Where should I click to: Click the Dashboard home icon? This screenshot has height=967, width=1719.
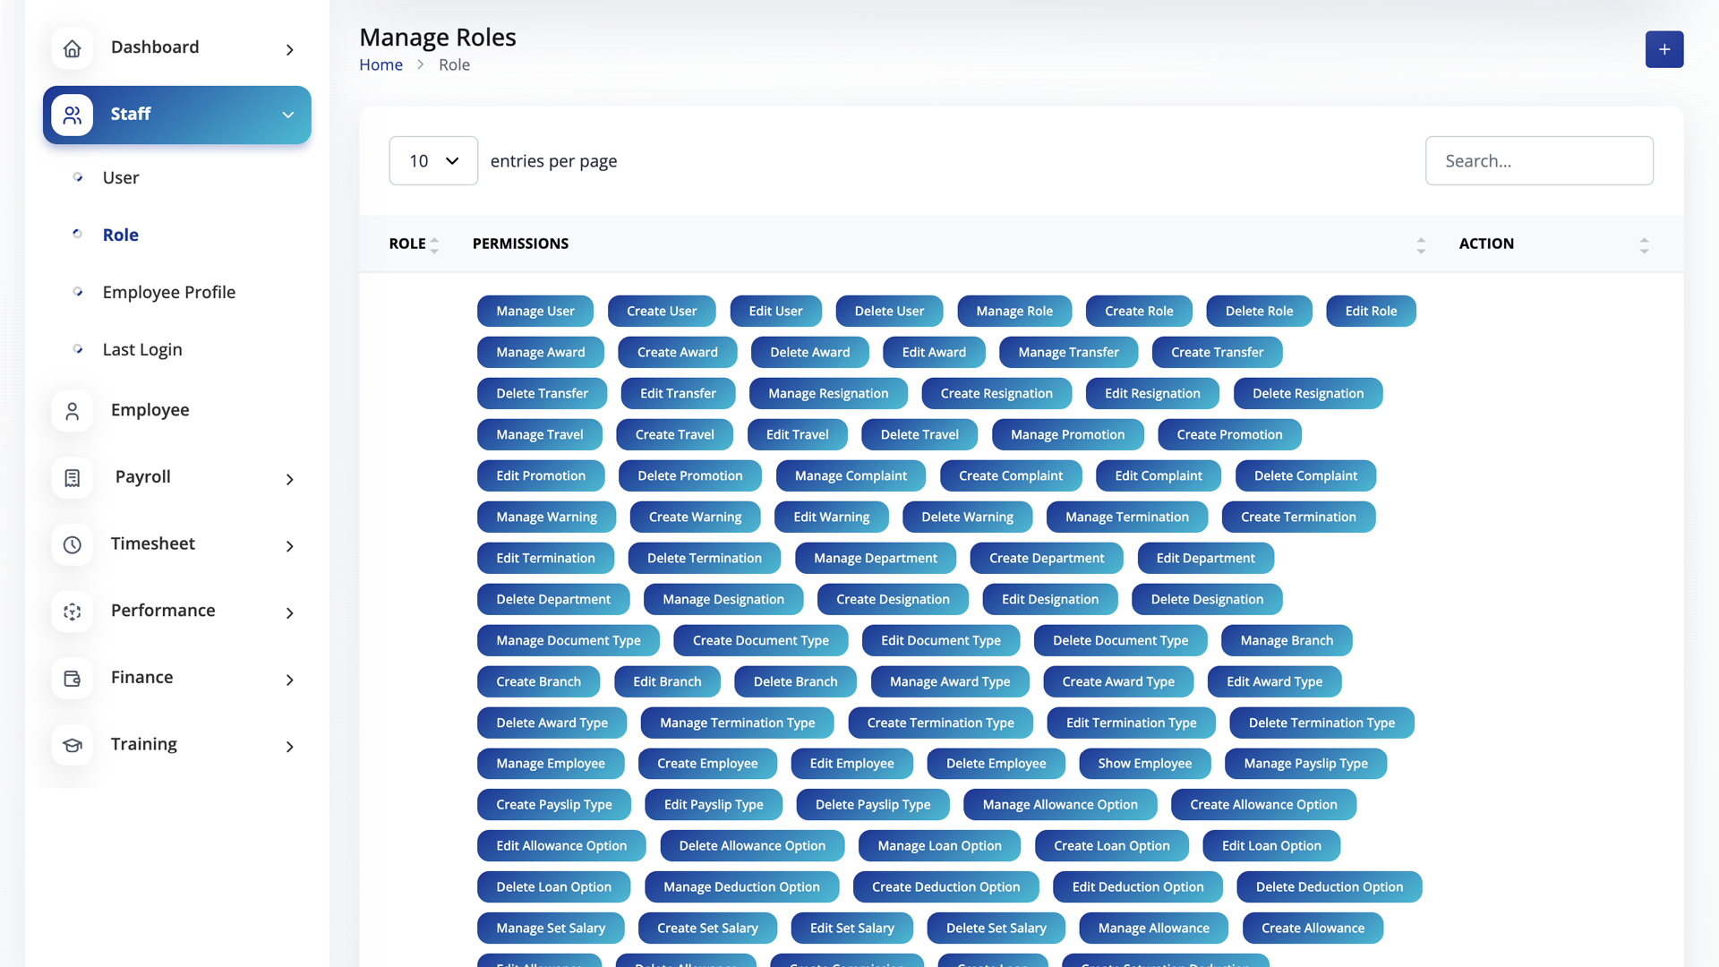pyautogui.click(x=73, y=48)
